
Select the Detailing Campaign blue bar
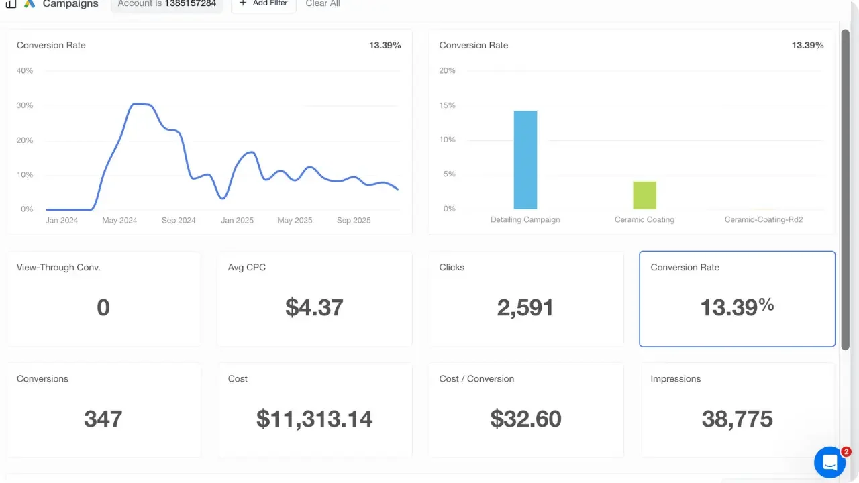525,160
